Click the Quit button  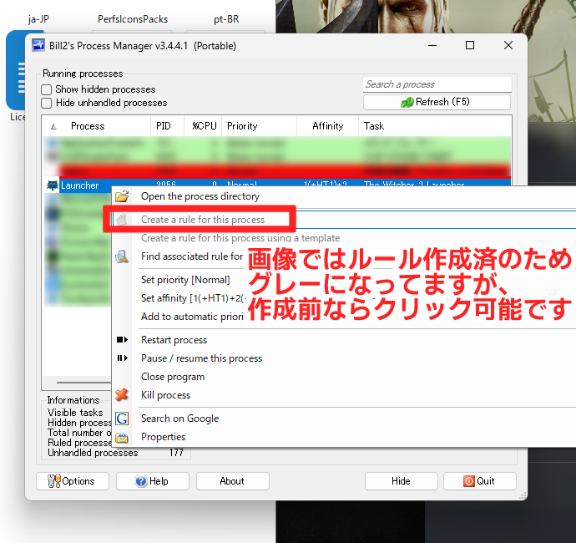pyautogui.click(x=480, y=481)
